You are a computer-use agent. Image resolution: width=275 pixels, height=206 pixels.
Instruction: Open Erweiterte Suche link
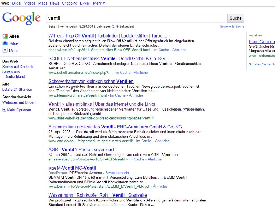click(x=232, y=27)
